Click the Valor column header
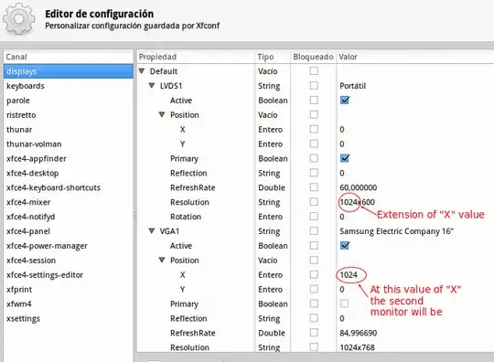Screen dimensions: 494x362 415,57
